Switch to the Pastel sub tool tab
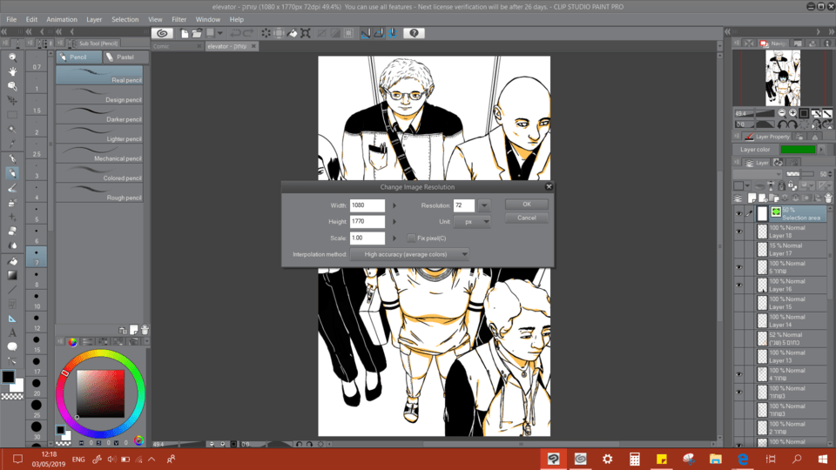836x470 pixels. coord(120,57)
